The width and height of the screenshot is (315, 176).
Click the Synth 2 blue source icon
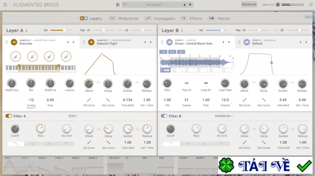(247, 42)
